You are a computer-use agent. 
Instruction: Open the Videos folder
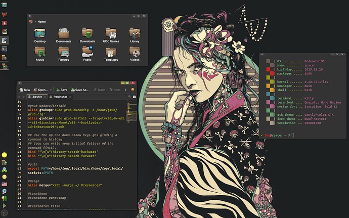coord(135,54)
